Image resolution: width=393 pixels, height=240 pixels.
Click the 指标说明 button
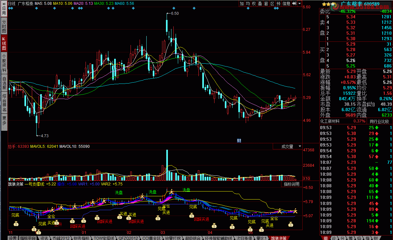pos(291,184)
